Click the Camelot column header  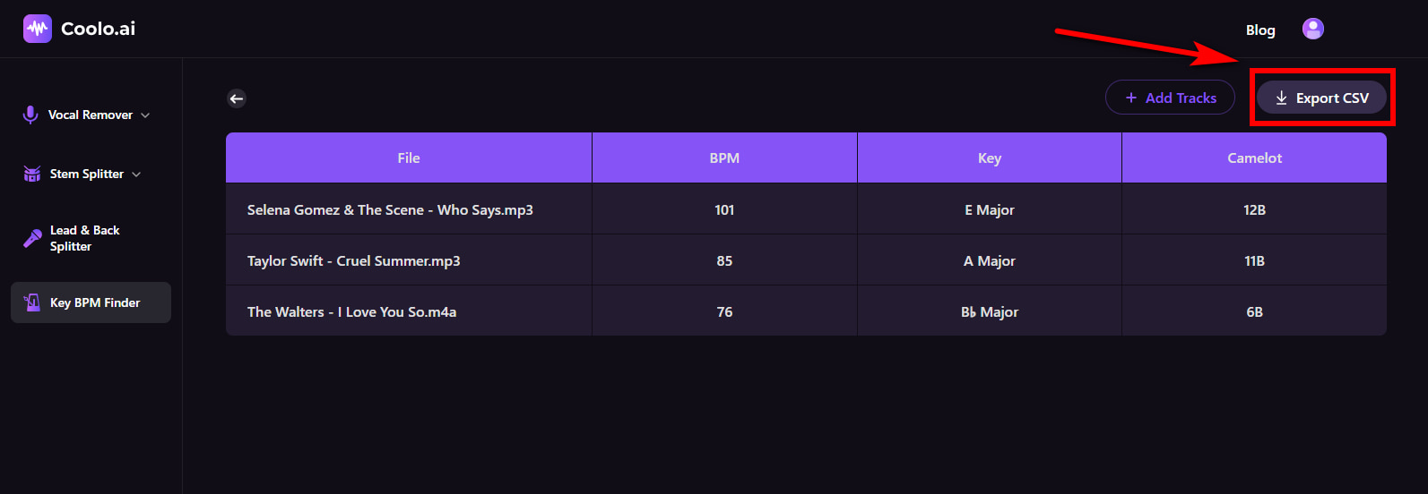1254,158
